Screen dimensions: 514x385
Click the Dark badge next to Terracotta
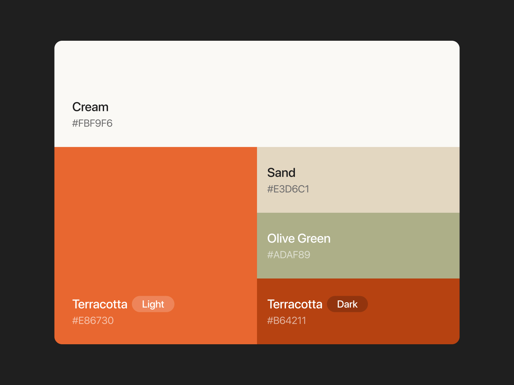[347, 304]
